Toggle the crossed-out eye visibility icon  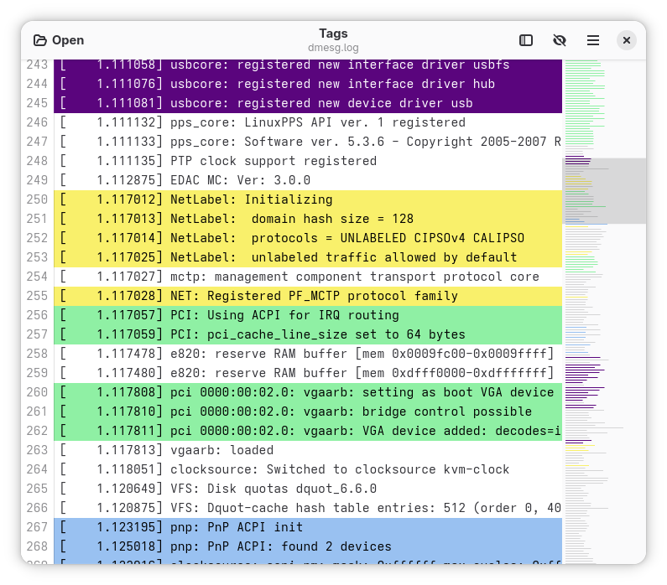click(560, 40)
